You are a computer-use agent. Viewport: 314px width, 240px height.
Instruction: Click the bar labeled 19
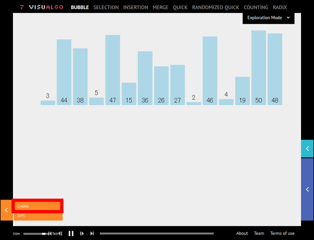[242, 91]
